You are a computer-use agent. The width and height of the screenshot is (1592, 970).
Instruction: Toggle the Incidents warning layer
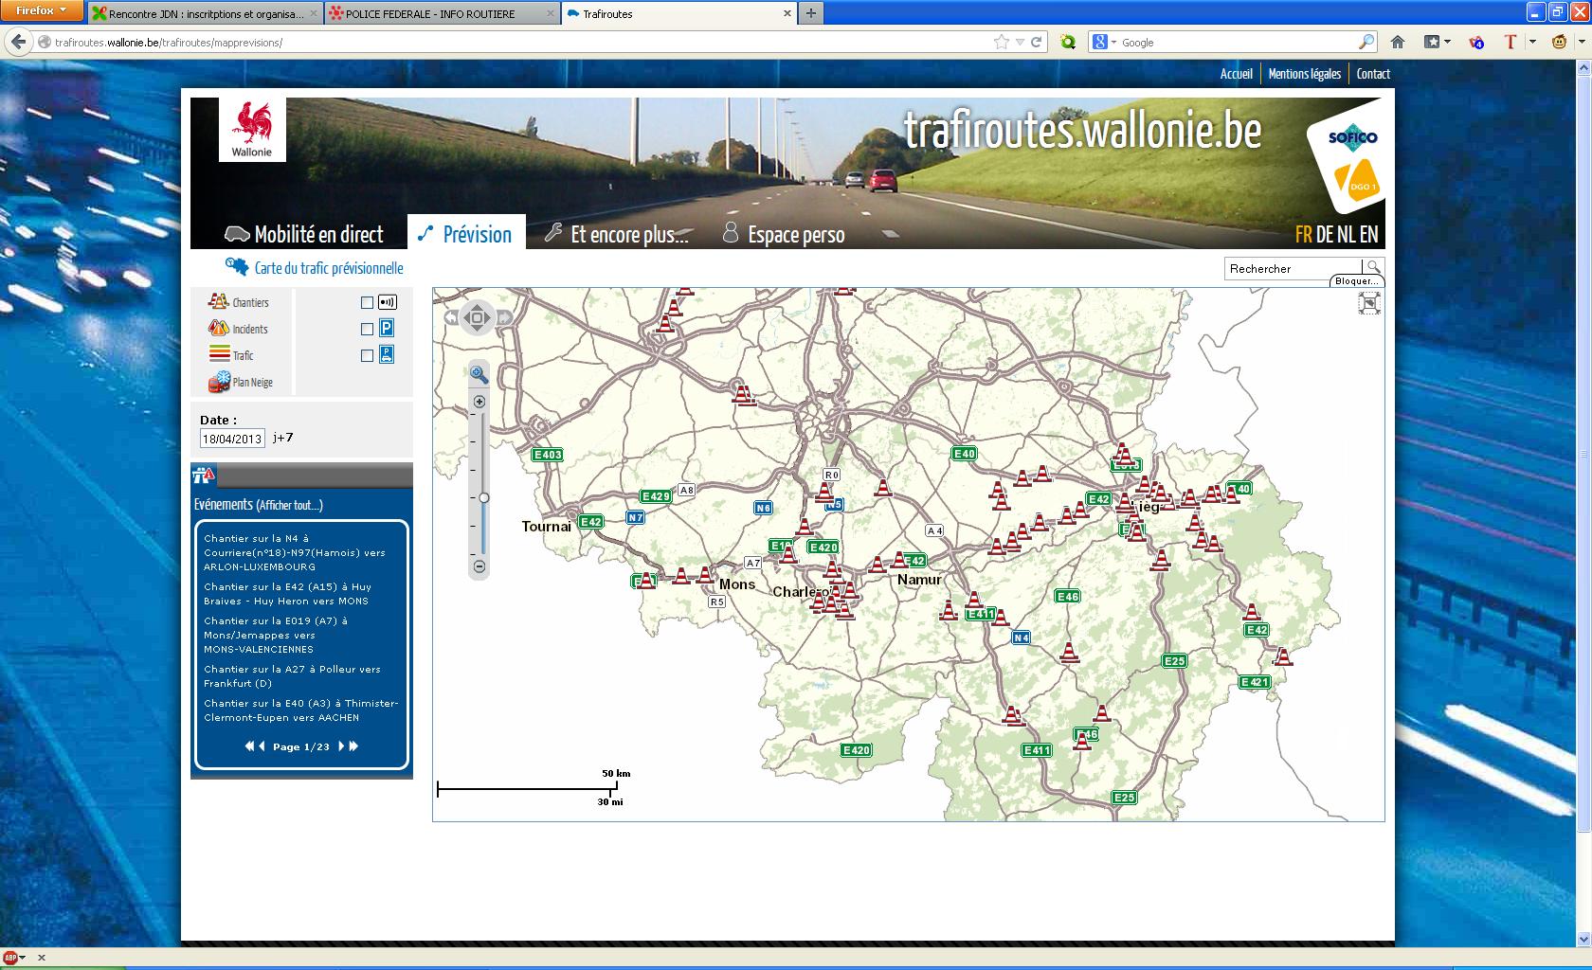(238, 329)
